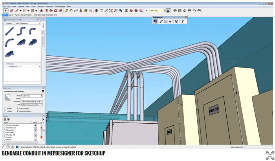The width and height of the screenshot is (275, 161).
Task: Click the E-Guide layer color swatch
Action: pyautogui.click(x=41, y=137)
